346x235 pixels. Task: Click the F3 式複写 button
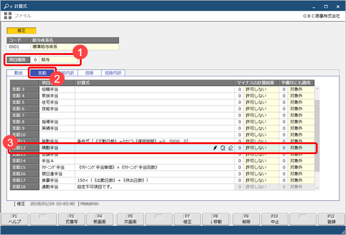(x=72, y=219)
